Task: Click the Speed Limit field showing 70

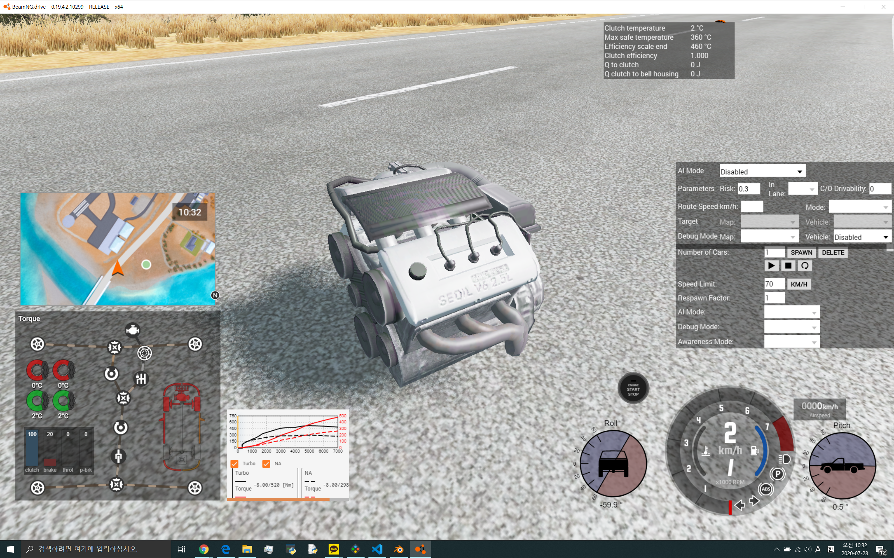Action: coord(775,284)
